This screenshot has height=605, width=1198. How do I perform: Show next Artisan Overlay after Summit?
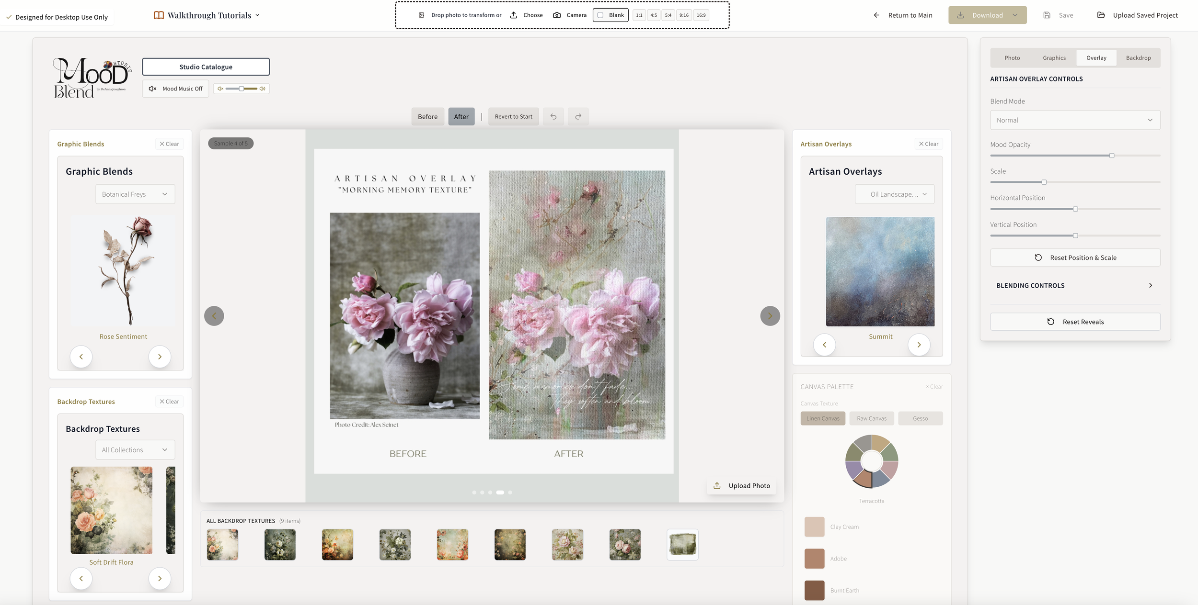[919, 345]
